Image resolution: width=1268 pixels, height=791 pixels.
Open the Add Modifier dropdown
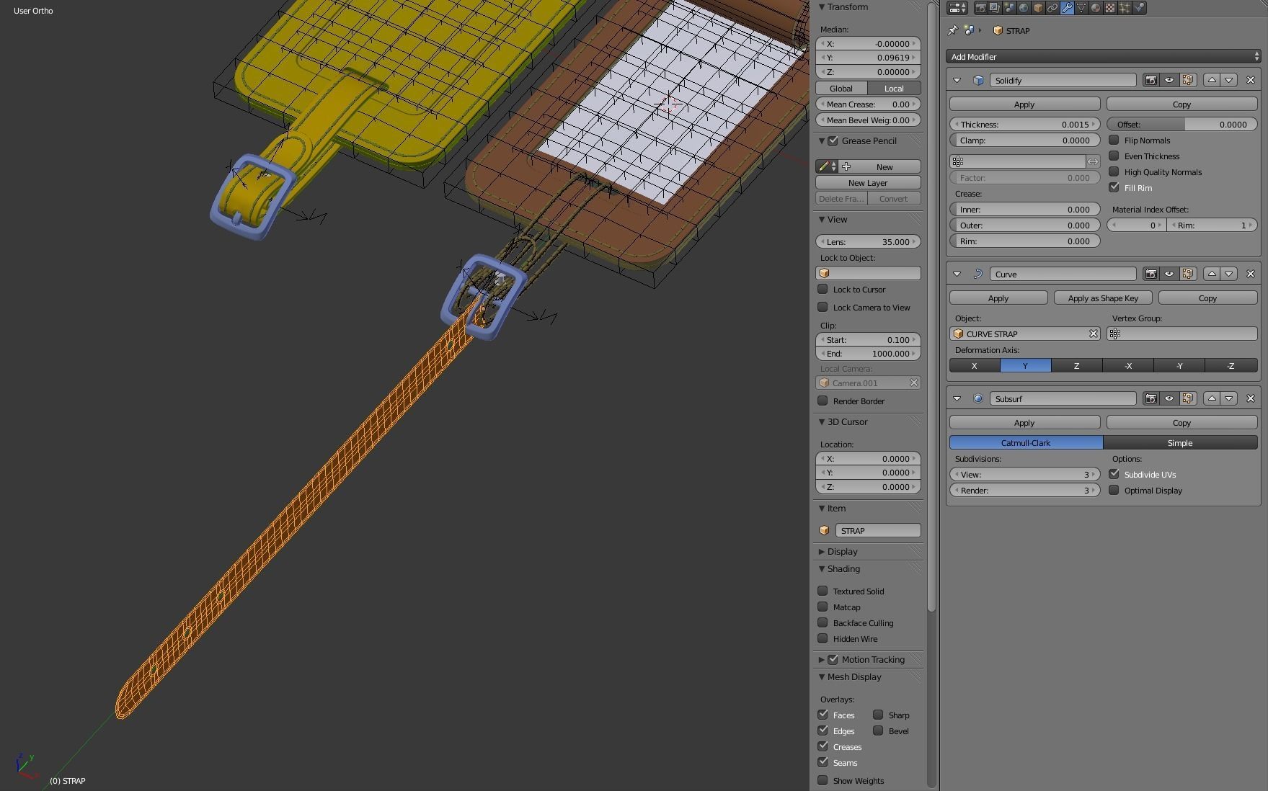(x=1104, y=56)
